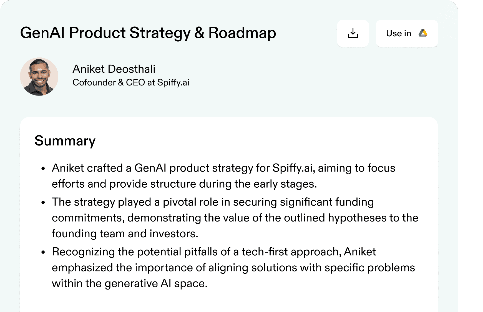Click the author name Aniket Deosthali

(114, 69)
